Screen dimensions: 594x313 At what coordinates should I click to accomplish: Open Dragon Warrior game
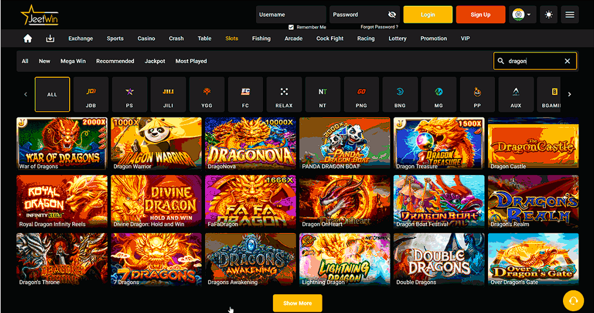[156, 143]
